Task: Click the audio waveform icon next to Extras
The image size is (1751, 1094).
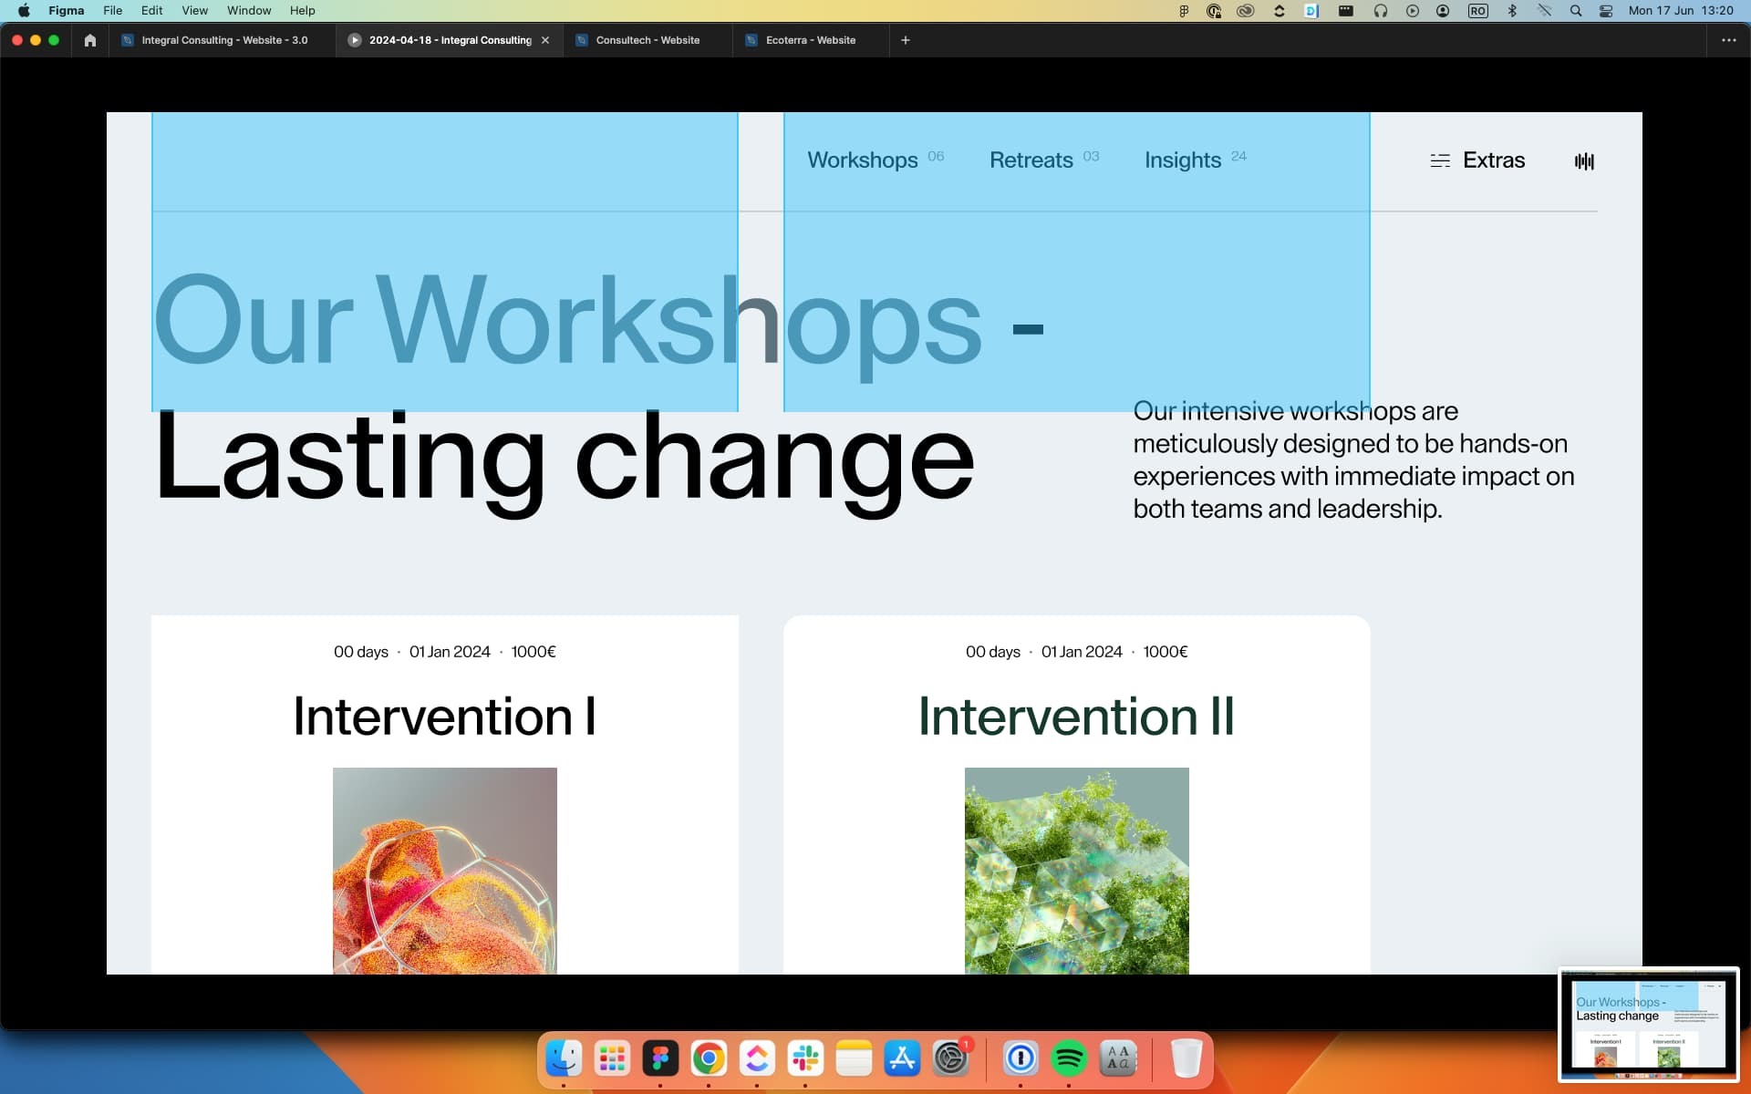Action: point(1585,161)
